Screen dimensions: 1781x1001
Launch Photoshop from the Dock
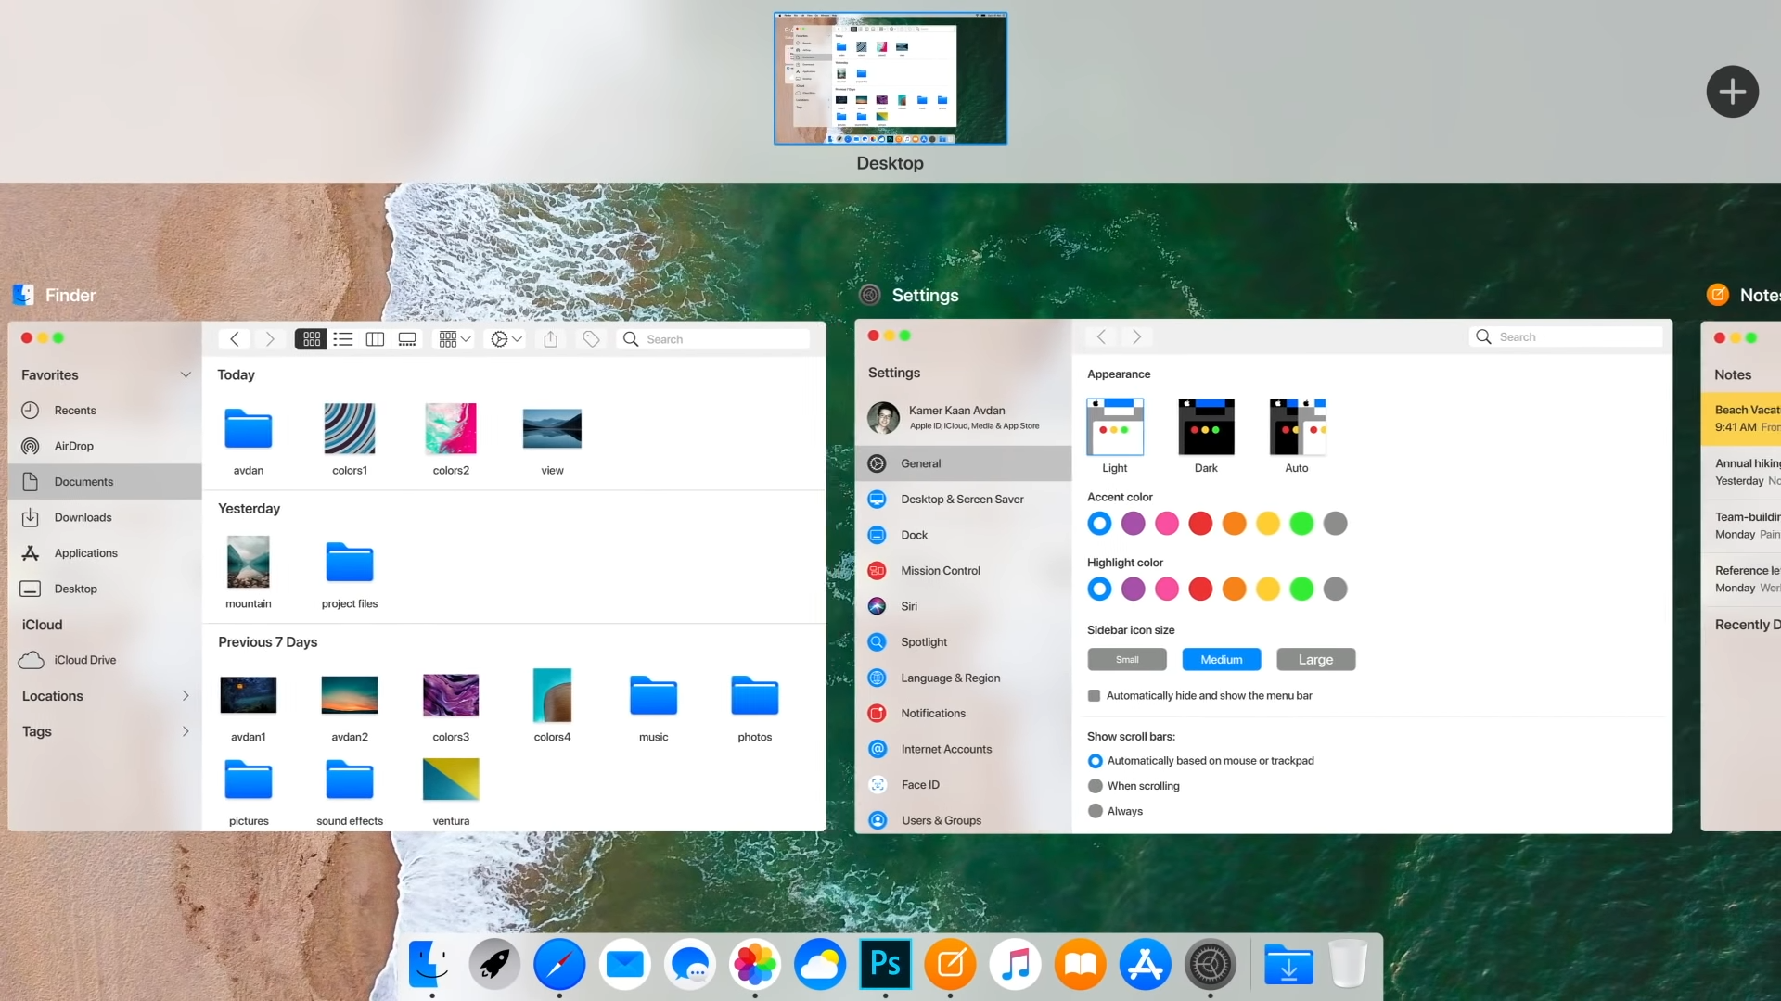coord(885,964)
